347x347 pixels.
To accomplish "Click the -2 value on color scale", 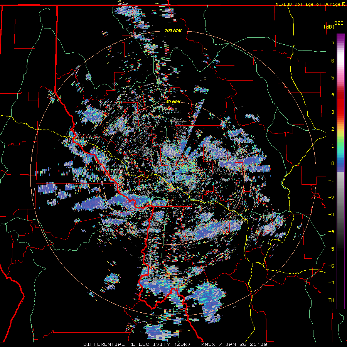I will 331,198.
